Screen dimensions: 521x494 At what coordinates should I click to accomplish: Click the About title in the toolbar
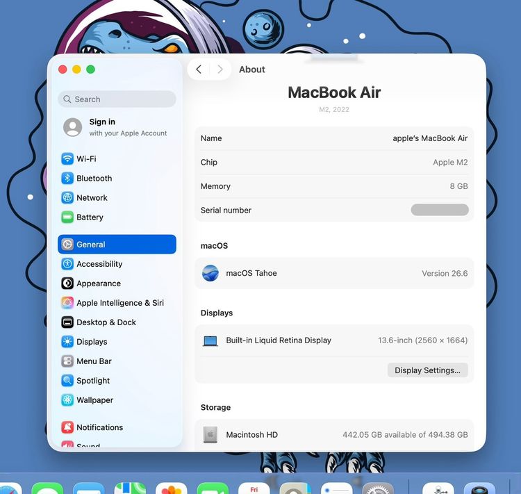(252, 69)
